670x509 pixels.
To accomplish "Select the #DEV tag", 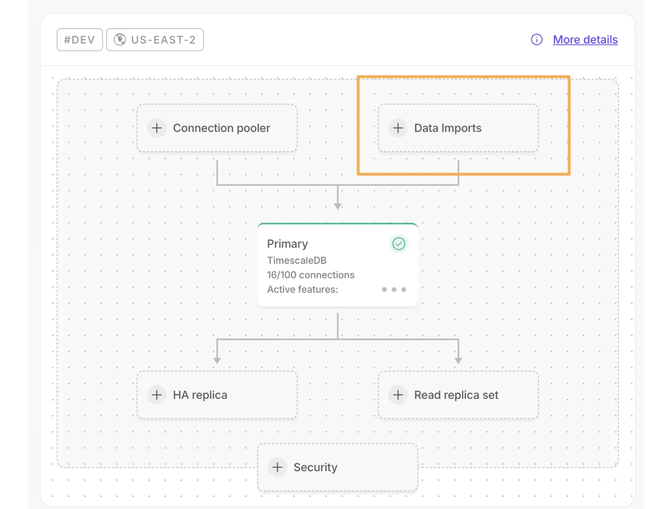I will (80, 40).
